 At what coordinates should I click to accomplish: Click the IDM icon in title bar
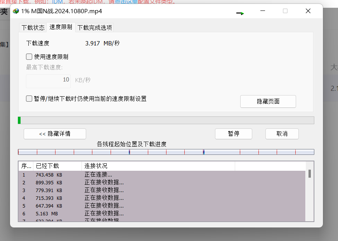point(16,11)
